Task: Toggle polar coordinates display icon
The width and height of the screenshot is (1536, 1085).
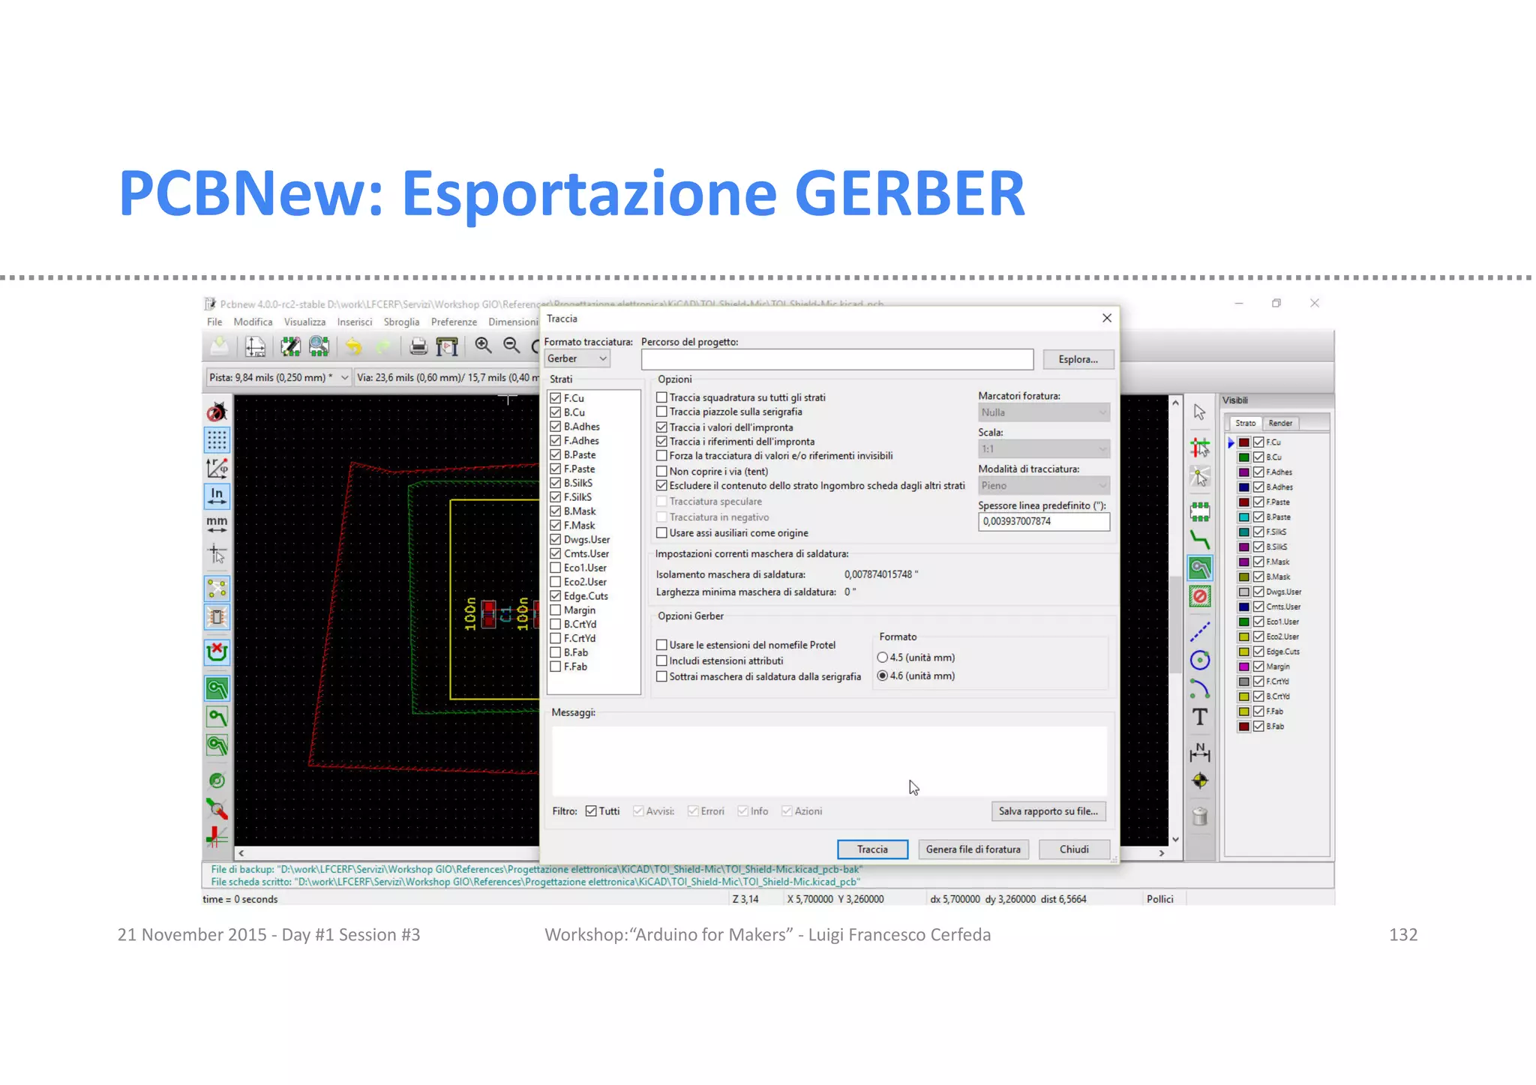Action: (217, 468)
